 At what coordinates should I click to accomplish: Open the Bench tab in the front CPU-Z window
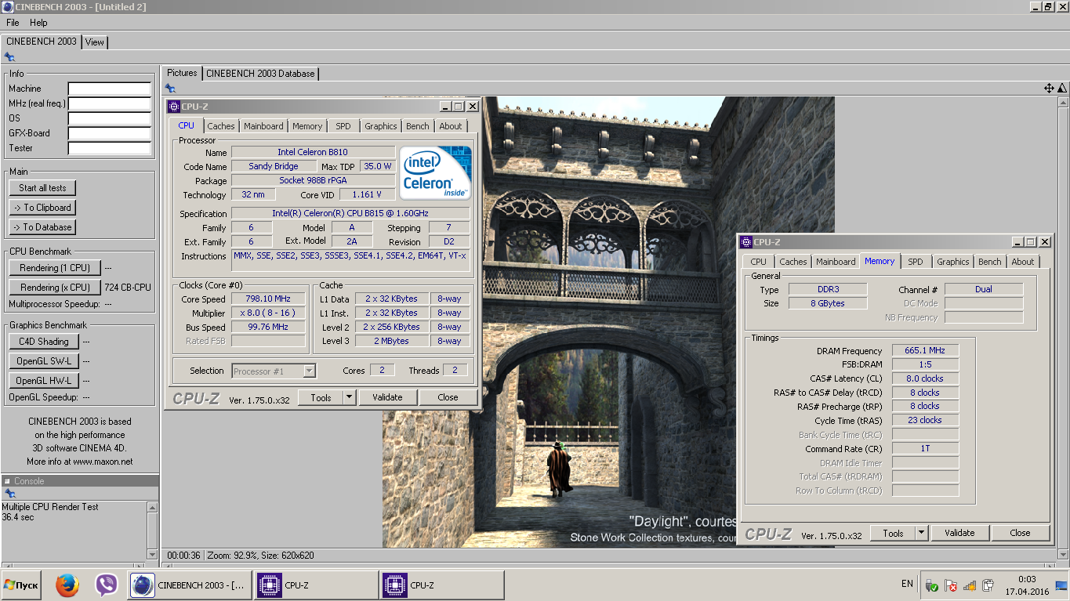pyautogui.click(x=418, y=126)
